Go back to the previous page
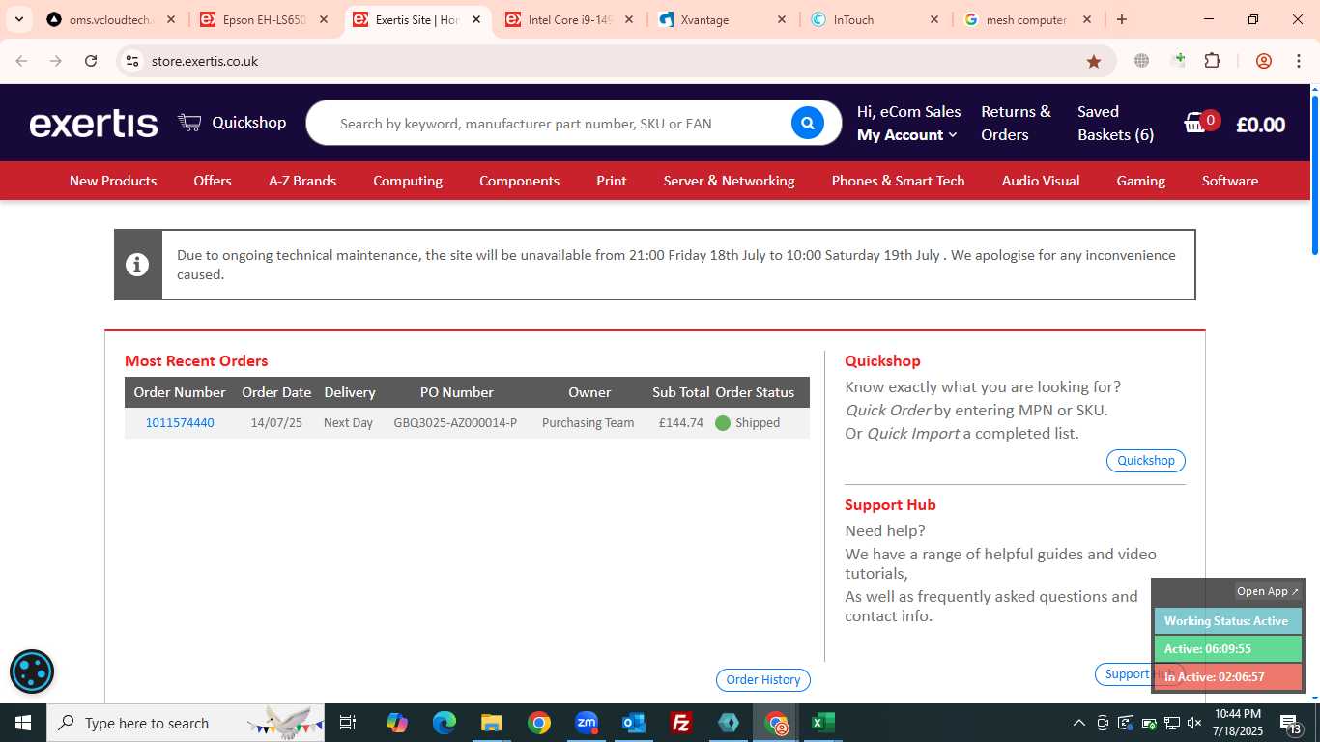 (x=21, y=61)
